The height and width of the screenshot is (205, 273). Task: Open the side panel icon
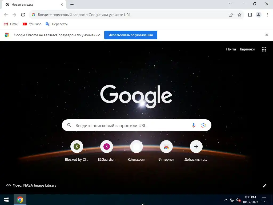[x=250, y=15]
